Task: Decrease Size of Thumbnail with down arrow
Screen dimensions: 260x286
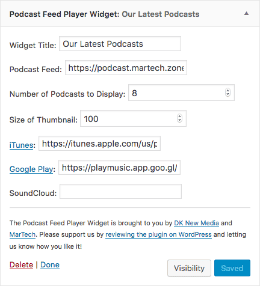Action: click(179, 120)
